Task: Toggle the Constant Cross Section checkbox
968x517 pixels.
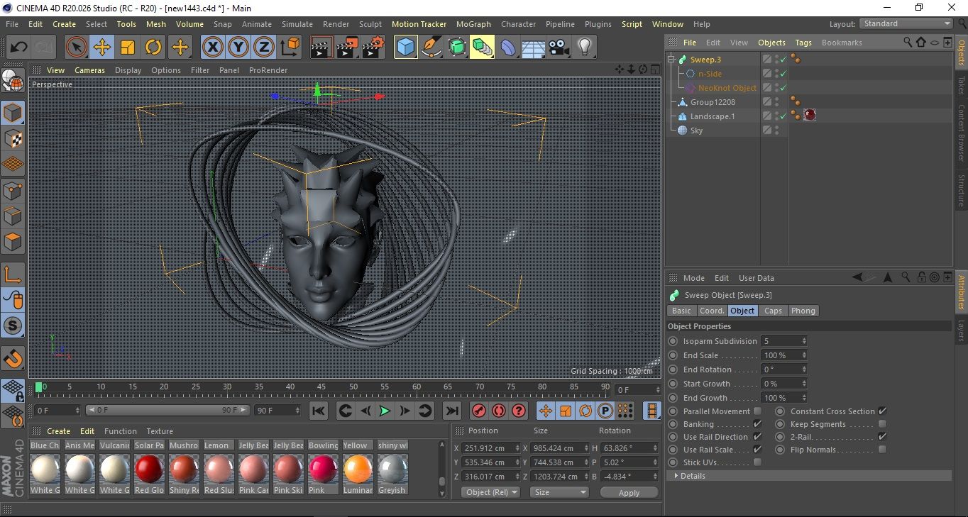Action: pos(882,411)
